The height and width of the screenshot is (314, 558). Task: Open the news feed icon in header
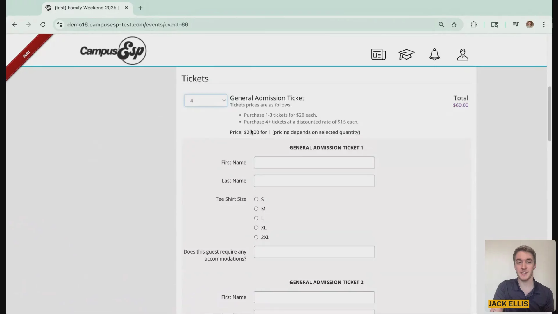pos(378,54)
